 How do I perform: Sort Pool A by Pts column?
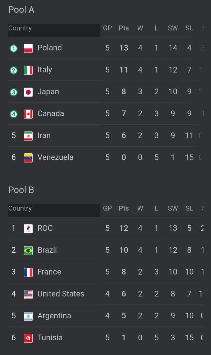coord(124,28)
